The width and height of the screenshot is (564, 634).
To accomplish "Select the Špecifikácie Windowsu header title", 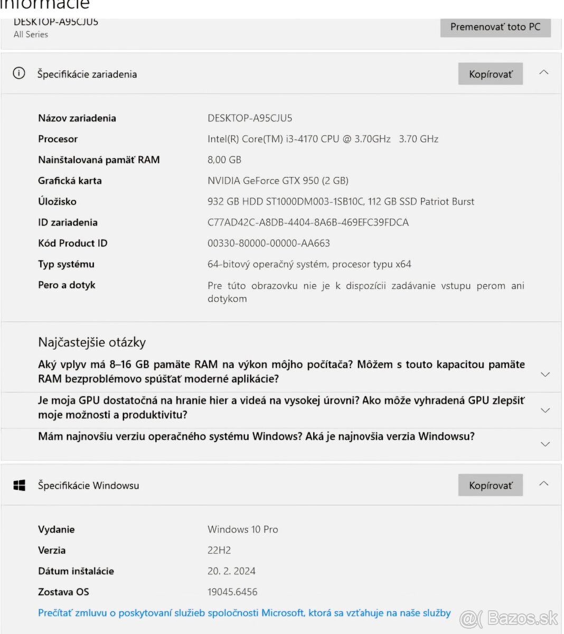I will click(88, 486).
